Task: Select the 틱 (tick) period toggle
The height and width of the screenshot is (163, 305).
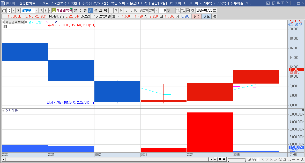Action: pos(106,11)
